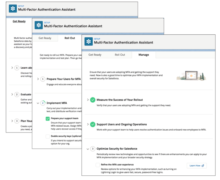
Task: Click the green checkmark beside Support Users and Ongoing Operations
Action: point(93,124)
